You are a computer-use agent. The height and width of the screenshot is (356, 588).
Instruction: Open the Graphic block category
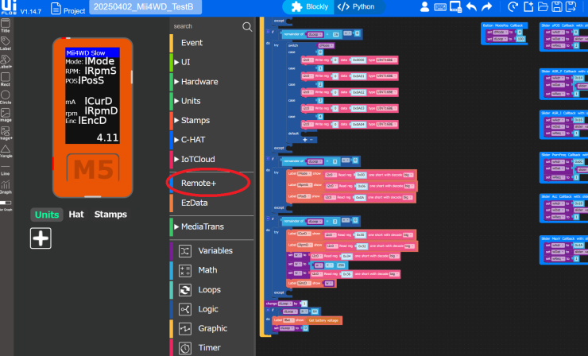(212, 328)
